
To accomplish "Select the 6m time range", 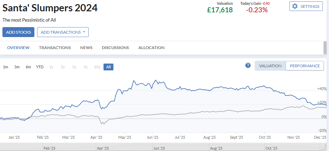I will pyautogui.click(x=28, y=67).
